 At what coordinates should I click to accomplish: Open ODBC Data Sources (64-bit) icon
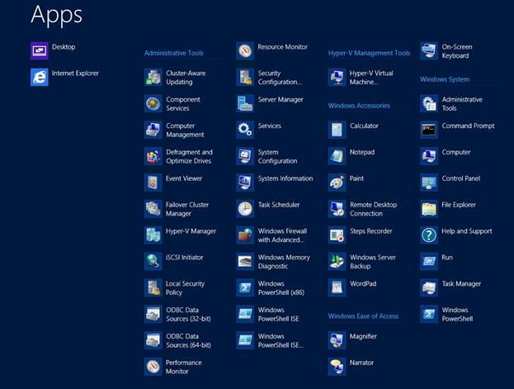pyautogui.click(x=153, y=340)
